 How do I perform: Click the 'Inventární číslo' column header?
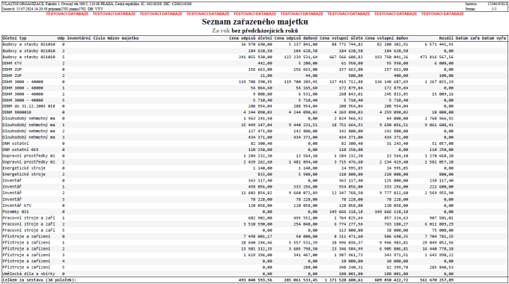86,38
